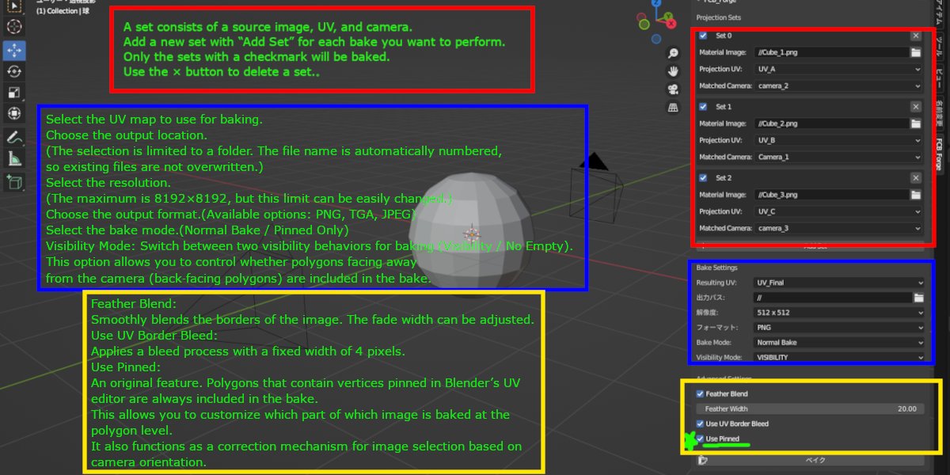Click the //Cube_3.png material image field
The image size is (950, 475).
pos(831,195)
